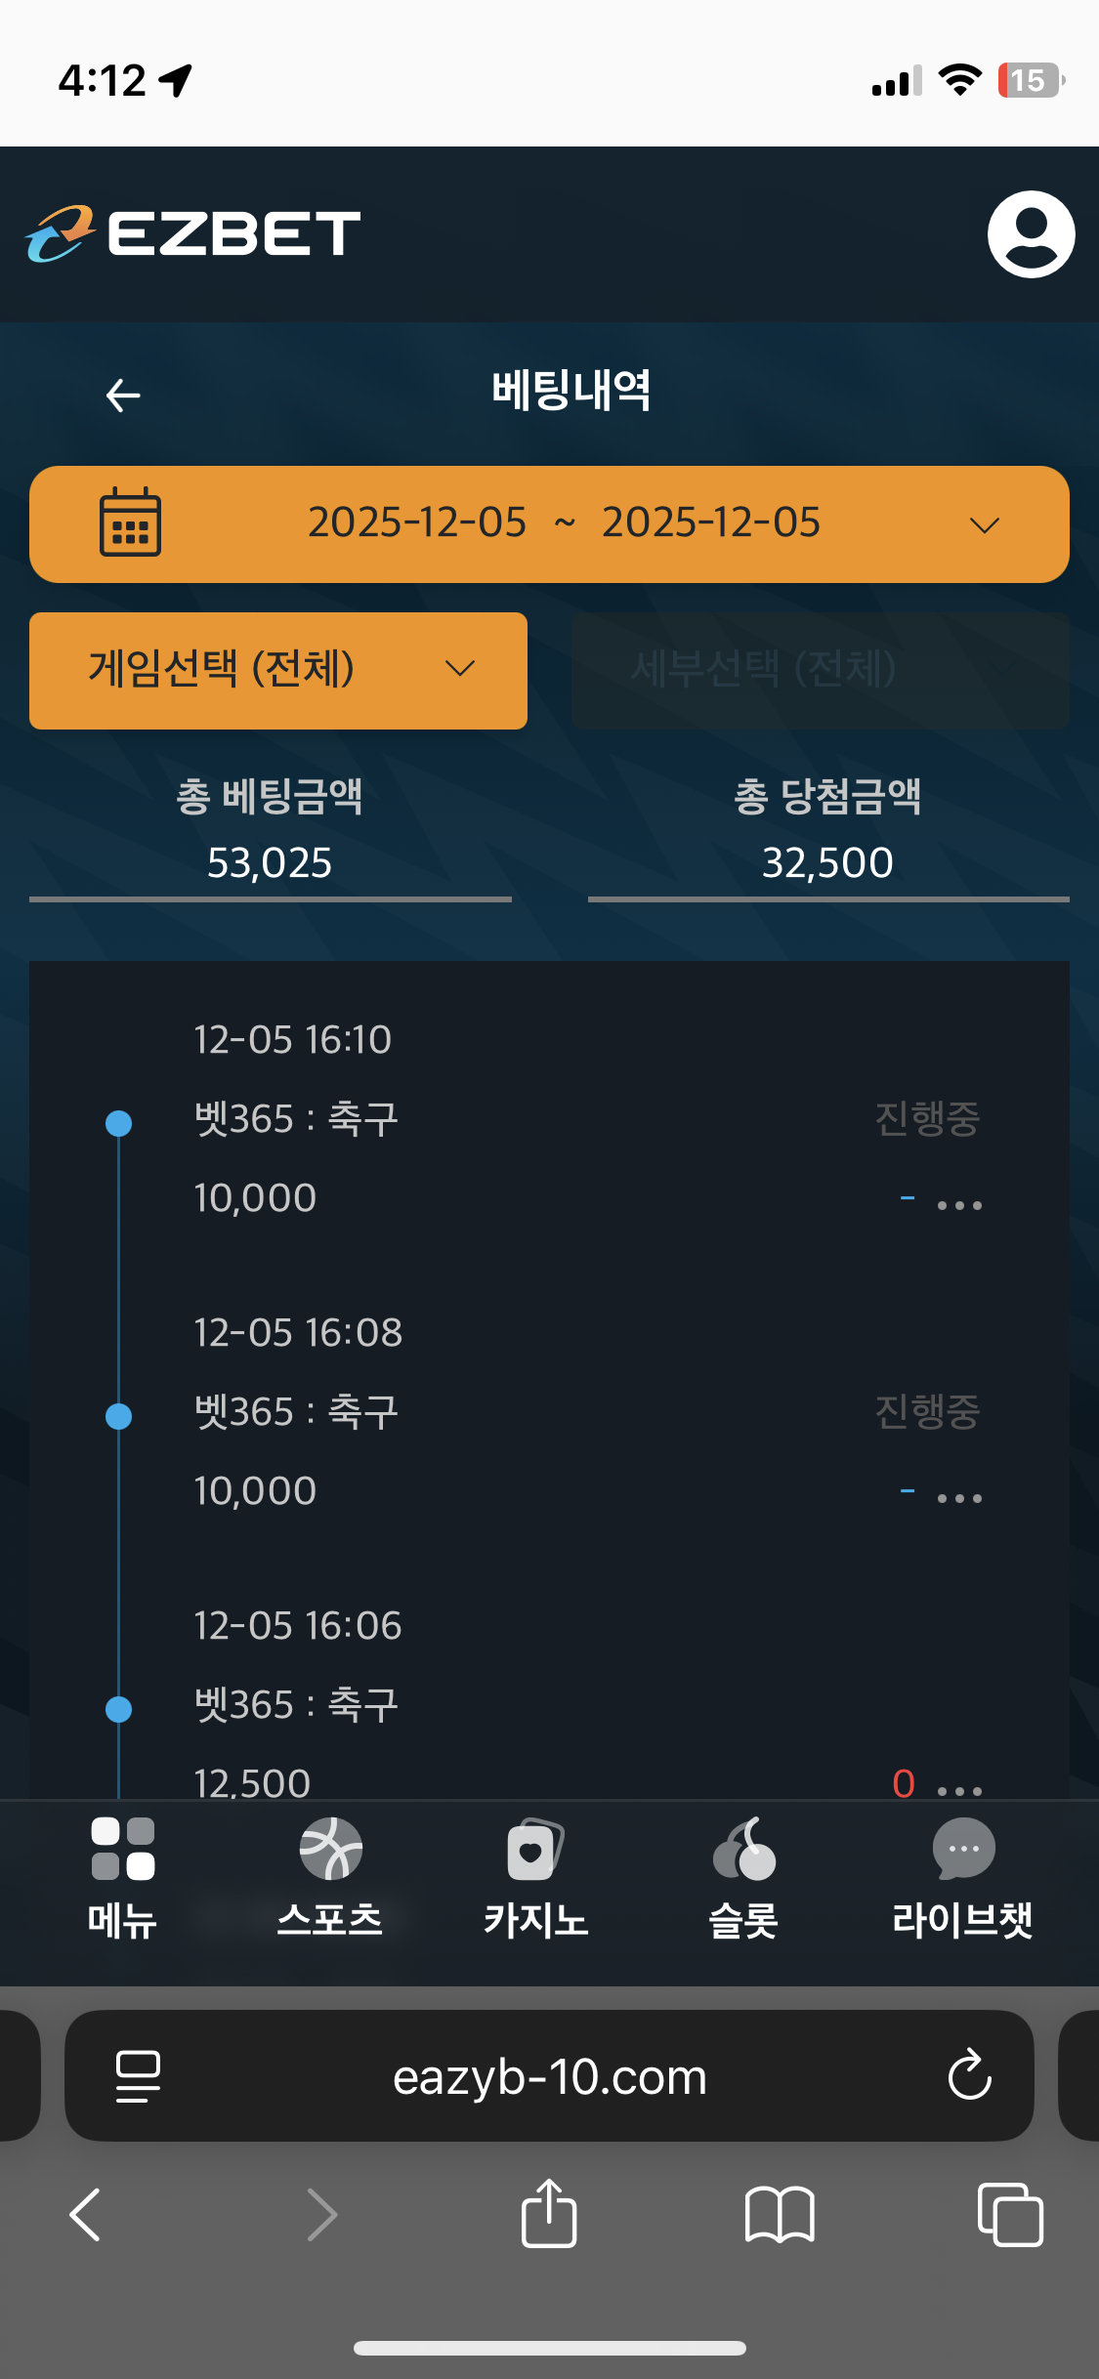Select the 12-05 16:06 timeline marker dot

pos(119,1709)
